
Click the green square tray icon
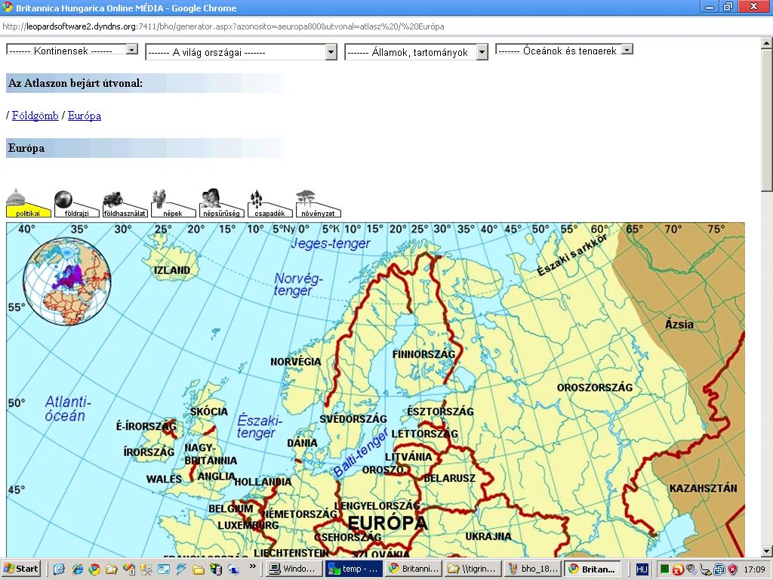[x=664, y=569]
